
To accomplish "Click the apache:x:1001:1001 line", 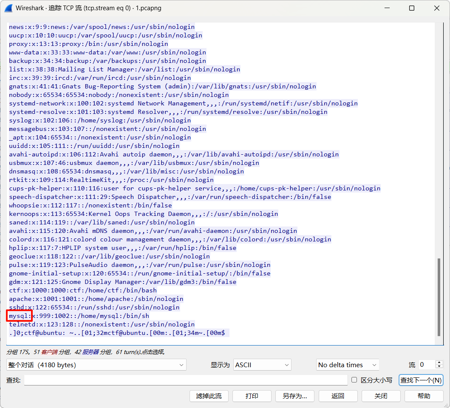I will pyautogui.click(x=96, y=299).
